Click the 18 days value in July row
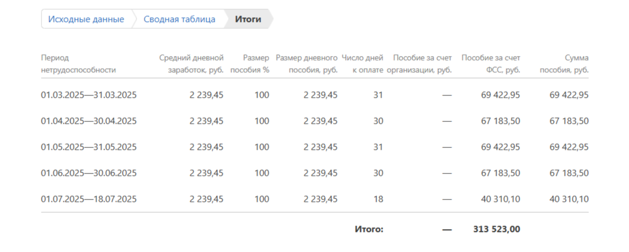 click(x=378, y=199)
